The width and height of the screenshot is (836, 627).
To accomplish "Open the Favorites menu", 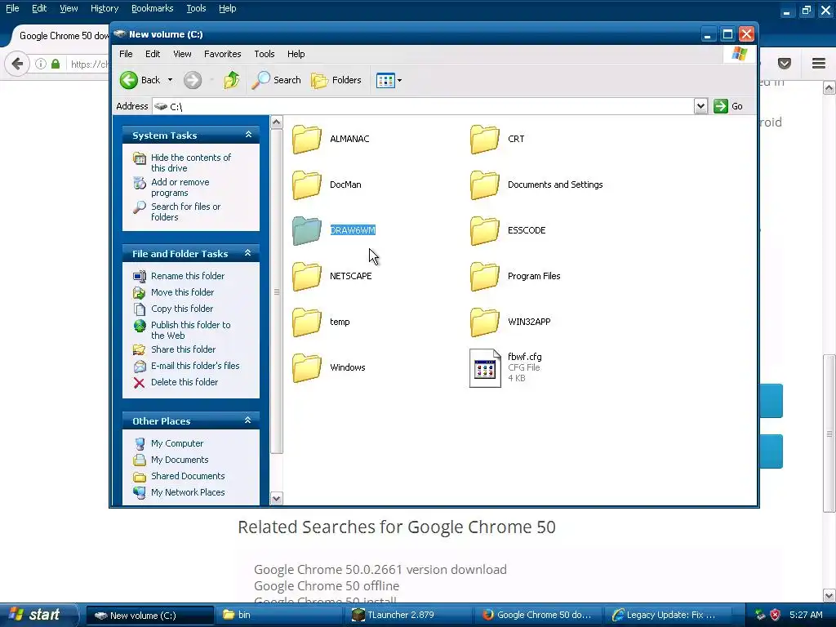I will click(x=222, y=54).
